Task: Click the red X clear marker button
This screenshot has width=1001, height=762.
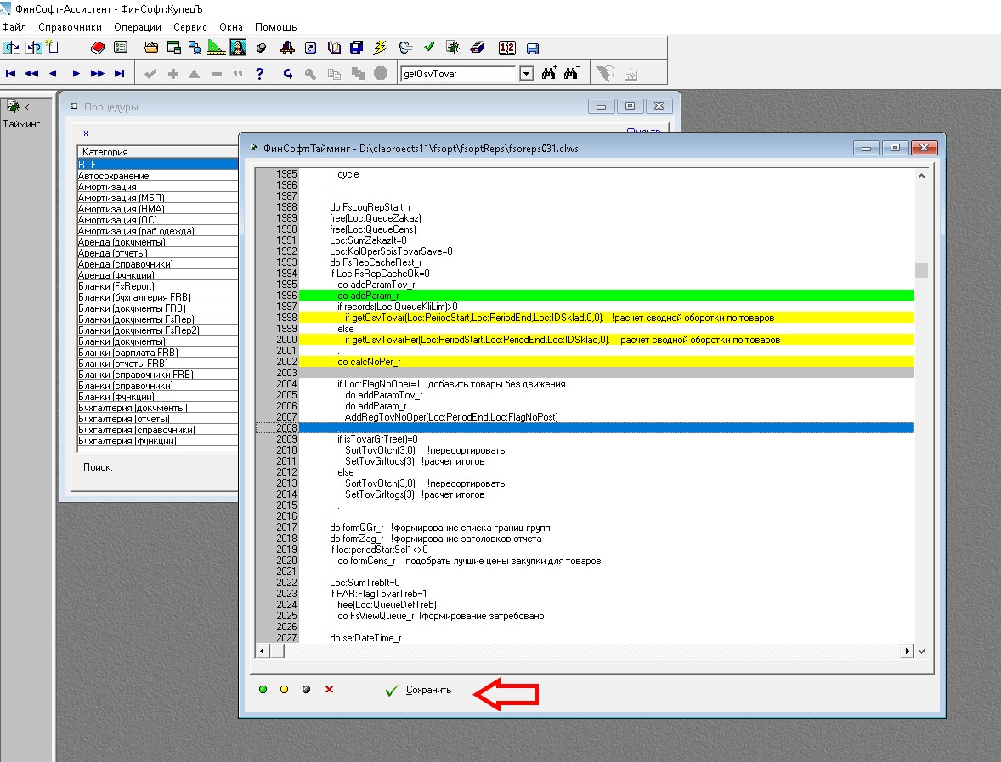Action: click(329, 690)
